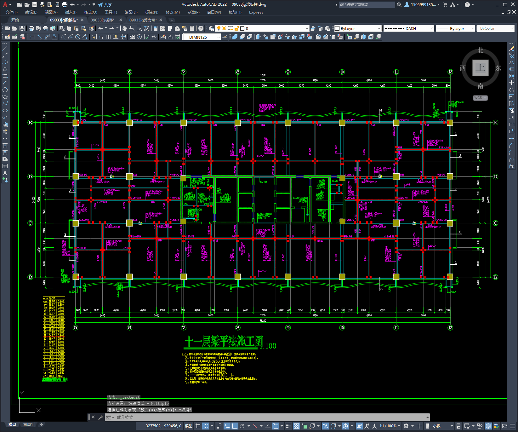
Task: Toggle Dynamic Input in status bar
Action: 227,426
